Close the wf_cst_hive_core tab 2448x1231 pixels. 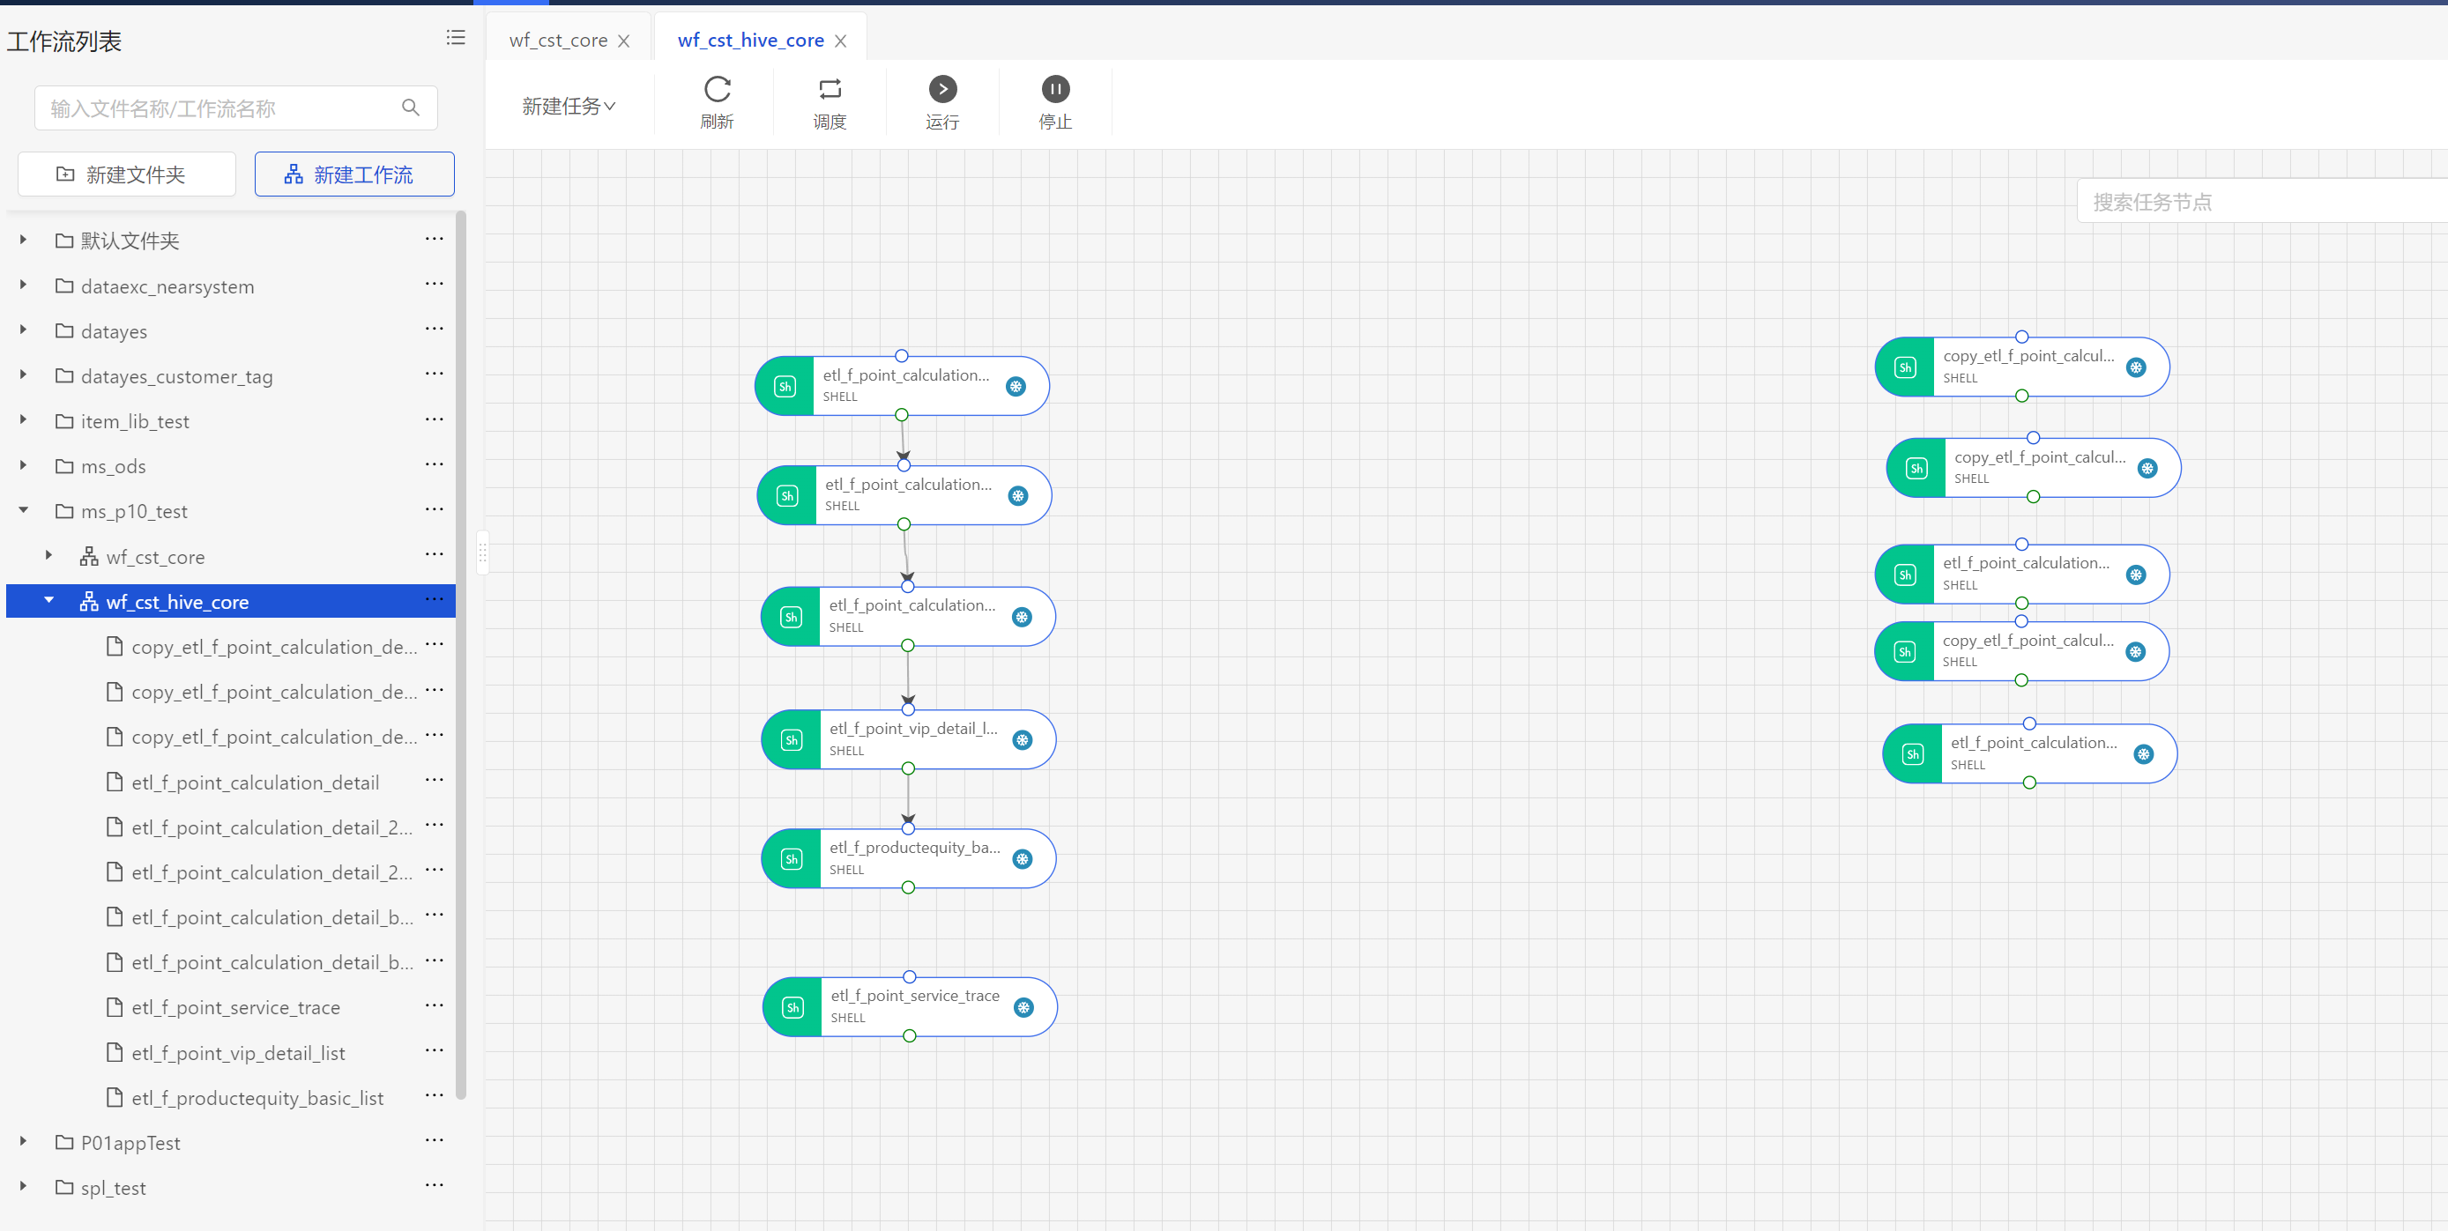pyautogui.click(x=840, y=41)
